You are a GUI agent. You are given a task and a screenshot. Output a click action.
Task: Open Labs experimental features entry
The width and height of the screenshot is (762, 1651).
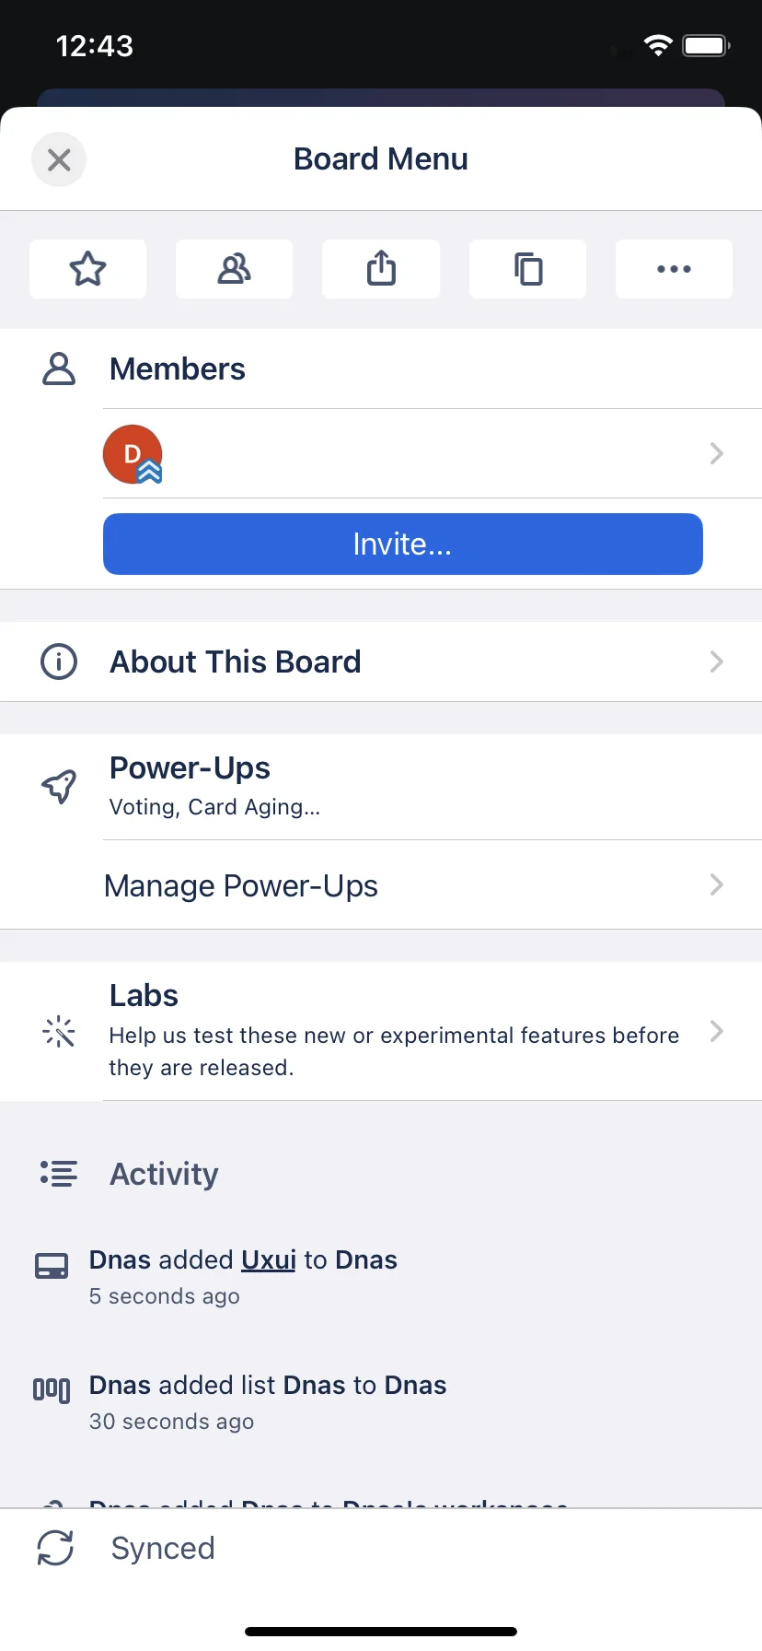(381, 1031)
